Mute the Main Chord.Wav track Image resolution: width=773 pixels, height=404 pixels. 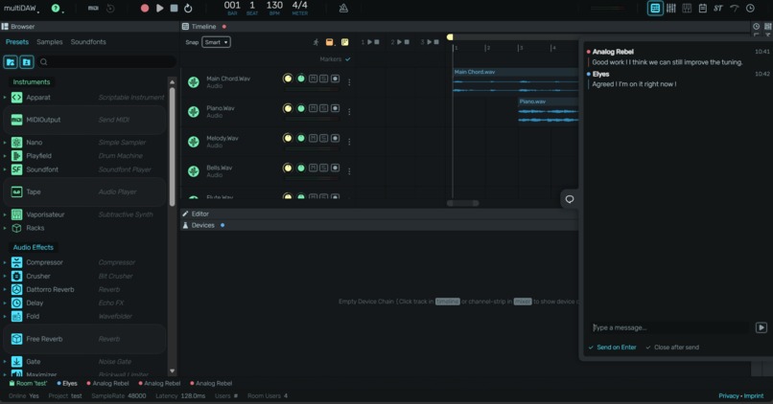click(313, 79)
